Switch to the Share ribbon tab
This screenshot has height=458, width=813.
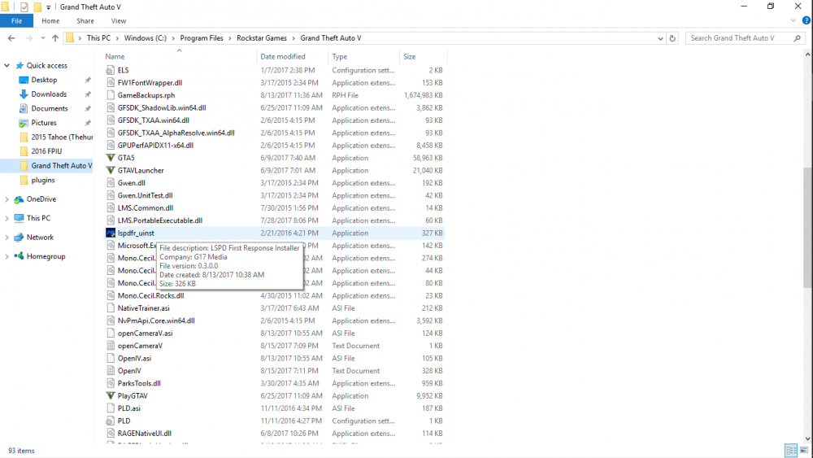point(85,21)
